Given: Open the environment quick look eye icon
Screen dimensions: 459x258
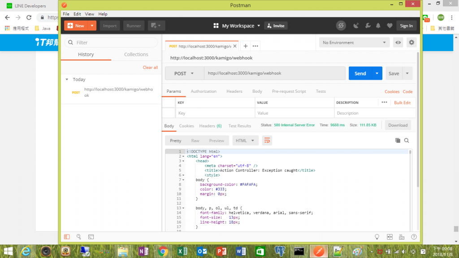Looking at the screenshot, I should (x=398, y=43).
